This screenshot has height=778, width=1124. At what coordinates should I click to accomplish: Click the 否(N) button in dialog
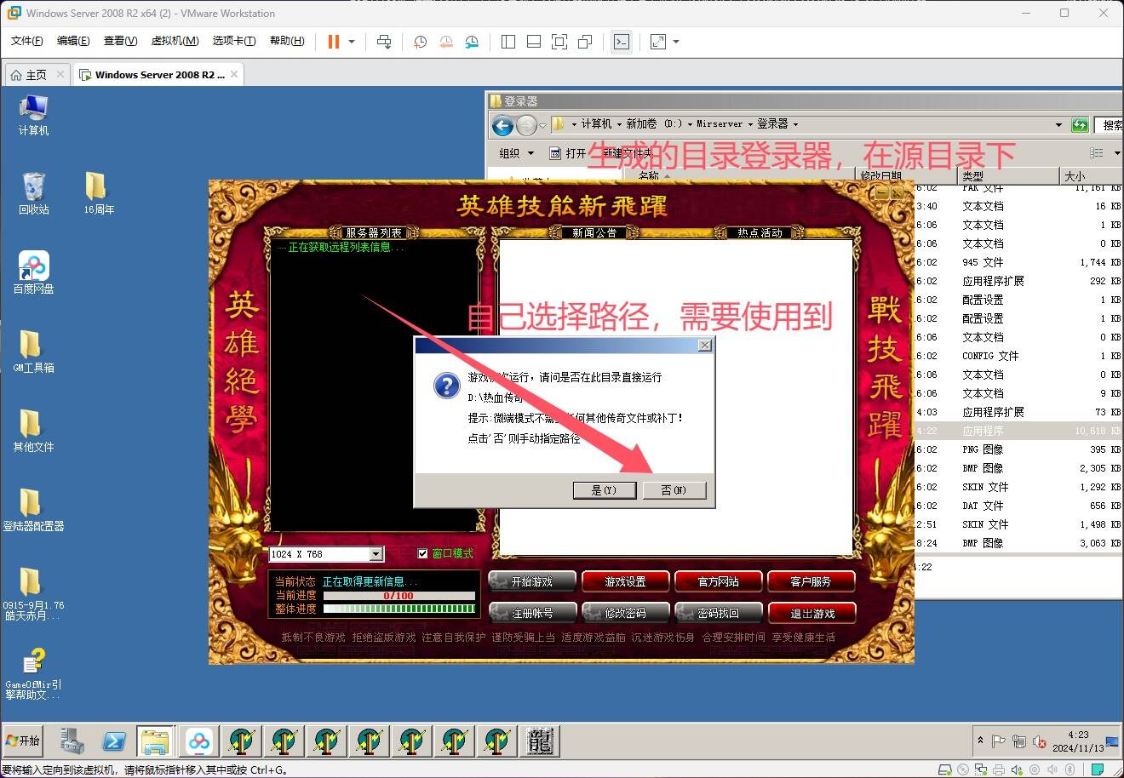click(673, 490)
